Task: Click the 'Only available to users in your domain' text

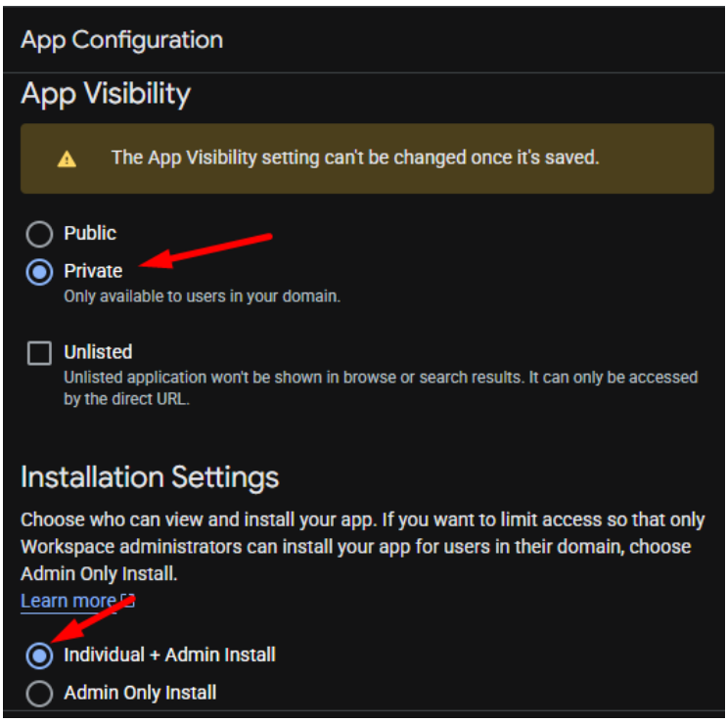Action: (202, 295)
